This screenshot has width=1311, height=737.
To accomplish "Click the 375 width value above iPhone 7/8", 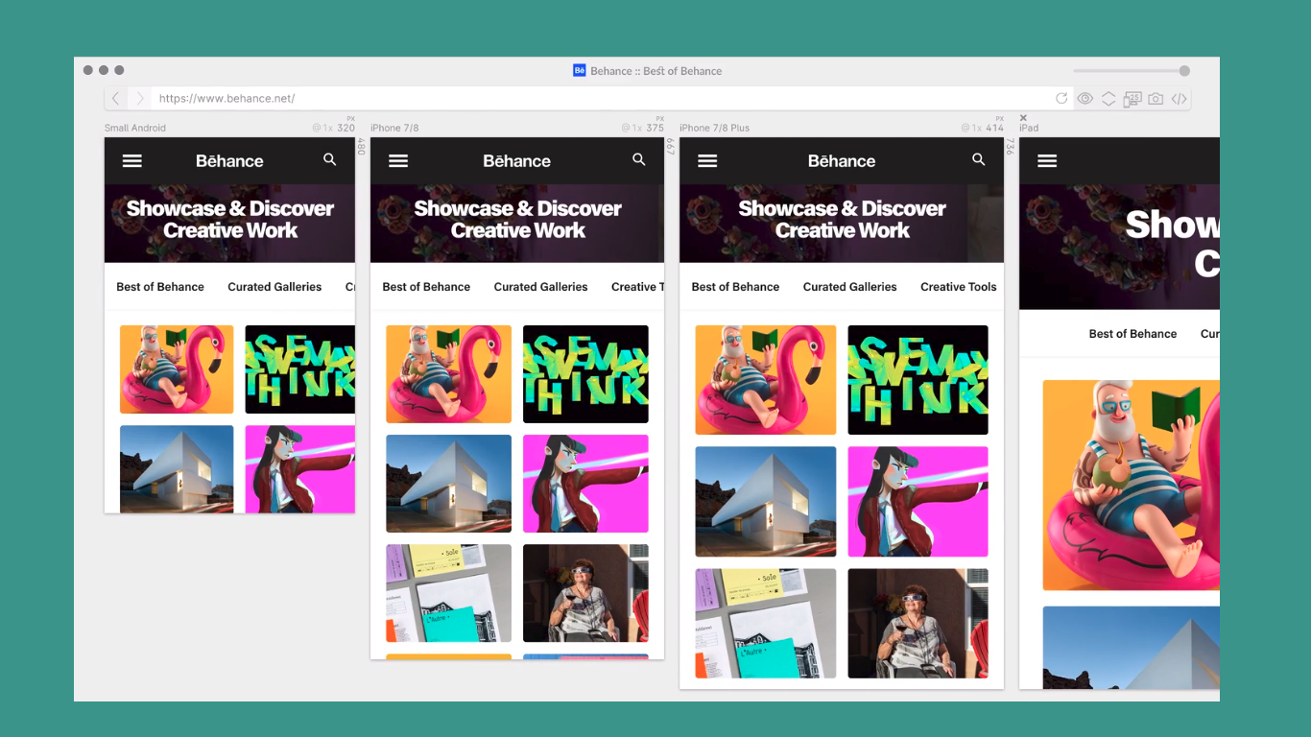I will pyautogui.click(x=655, y=128).
